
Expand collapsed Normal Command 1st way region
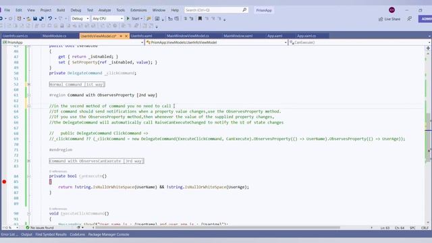click(28, 84)
